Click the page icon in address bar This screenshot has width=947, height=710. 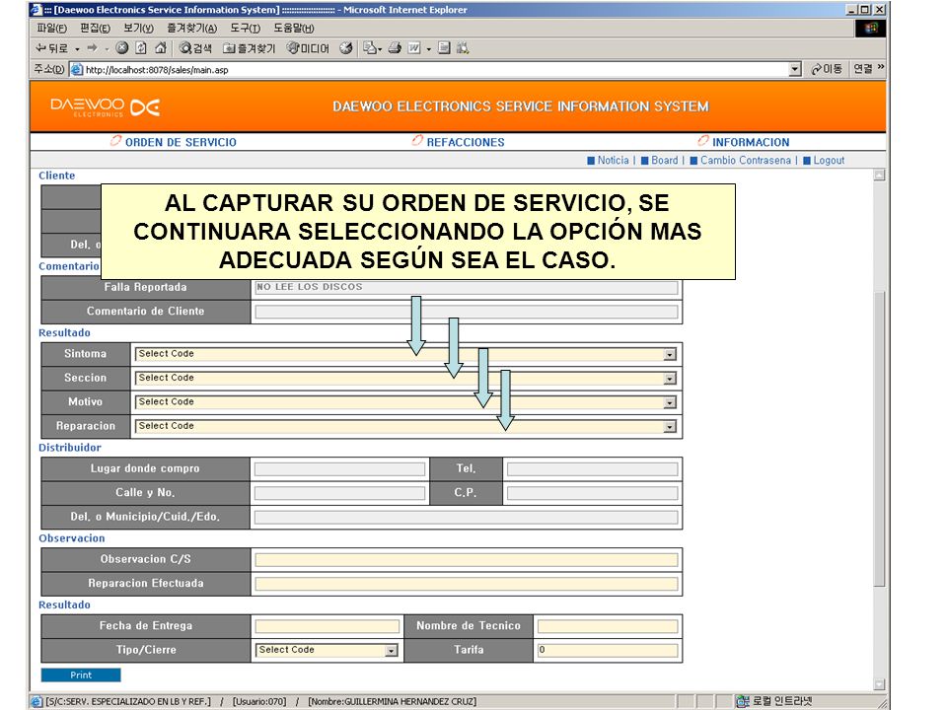[x=77, y=69]
